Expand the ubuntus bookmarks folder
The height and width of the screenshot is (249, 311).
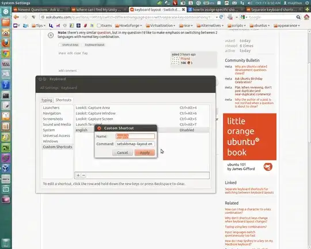(x=260, y=25)
